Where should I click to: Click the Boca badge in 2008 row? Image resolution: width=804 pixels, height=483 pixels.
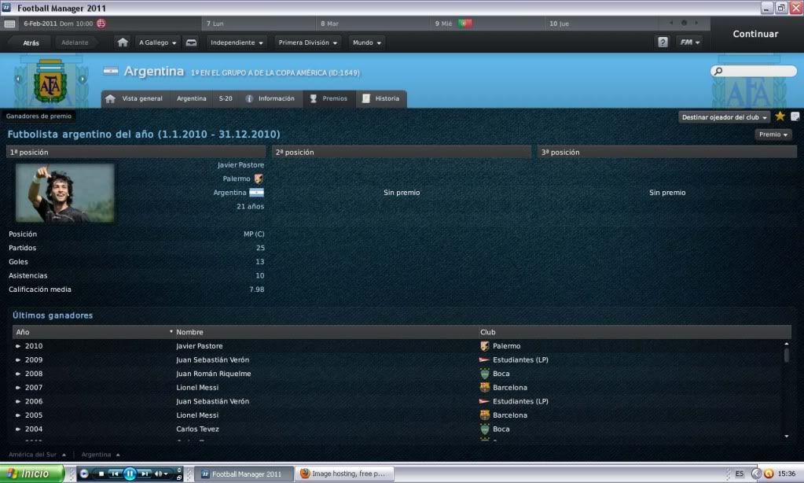(485, 374)
